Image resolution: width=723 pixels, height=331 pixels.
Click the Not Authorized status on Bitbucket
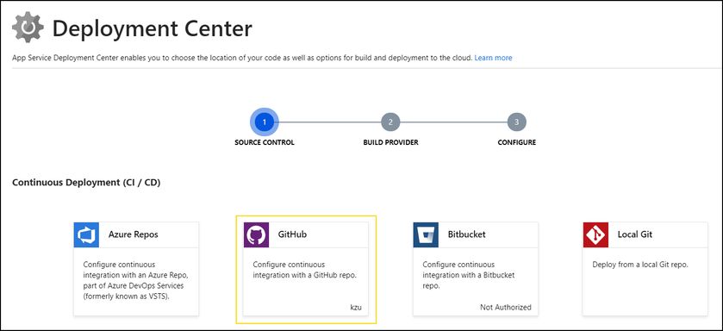click(x=506, y=307)
